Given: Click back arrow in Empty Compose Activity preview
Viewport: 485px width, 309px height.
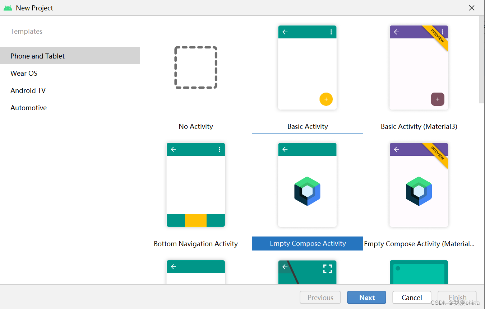Looking at the screenshot, I should (285, 149).
